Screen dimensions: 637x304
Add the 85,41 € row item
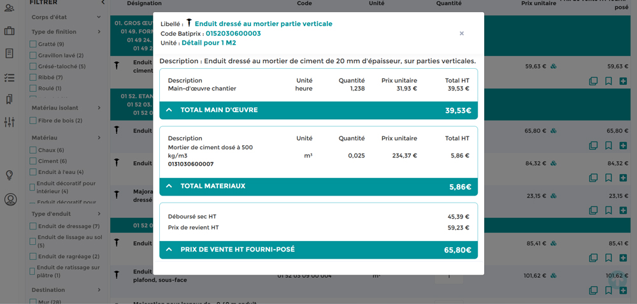[623, 257]
